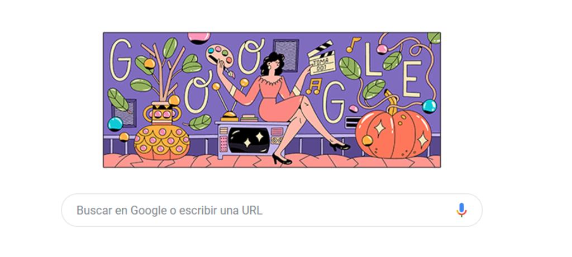Click the looping letter O below the palette

pos(198,93)
